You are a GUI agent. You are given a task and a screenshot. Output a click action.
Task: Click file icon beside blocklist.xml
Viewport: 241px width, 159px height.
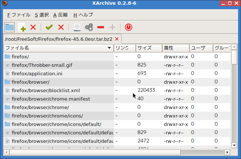click(x=7, y=90)
